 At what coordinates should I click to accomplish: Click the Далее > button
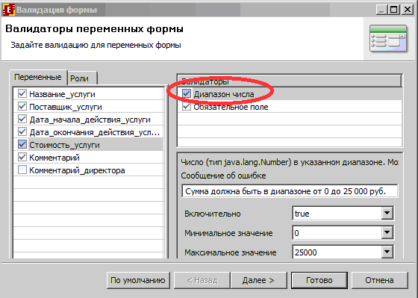tap(258, 280)
